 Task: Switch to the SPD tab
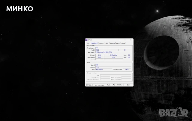click(107, 43)
